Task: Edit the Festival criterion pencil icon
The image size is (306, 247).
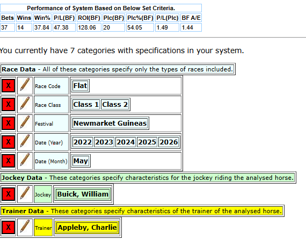Action: click(x=25, y=123)
